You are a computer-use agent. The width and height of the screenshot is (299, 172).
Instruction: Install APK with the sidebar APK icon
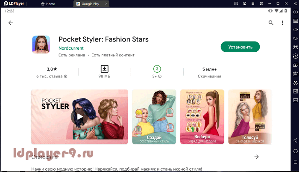pyautogui.click(x=296, y=74)
